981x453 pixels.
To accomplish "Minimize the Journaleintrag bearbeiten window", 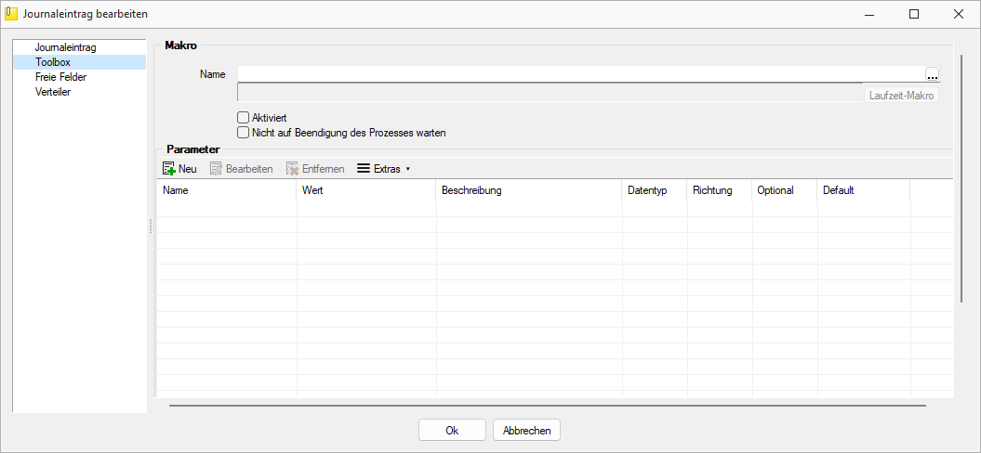I will pyautogui.click(x=870, y=14).
